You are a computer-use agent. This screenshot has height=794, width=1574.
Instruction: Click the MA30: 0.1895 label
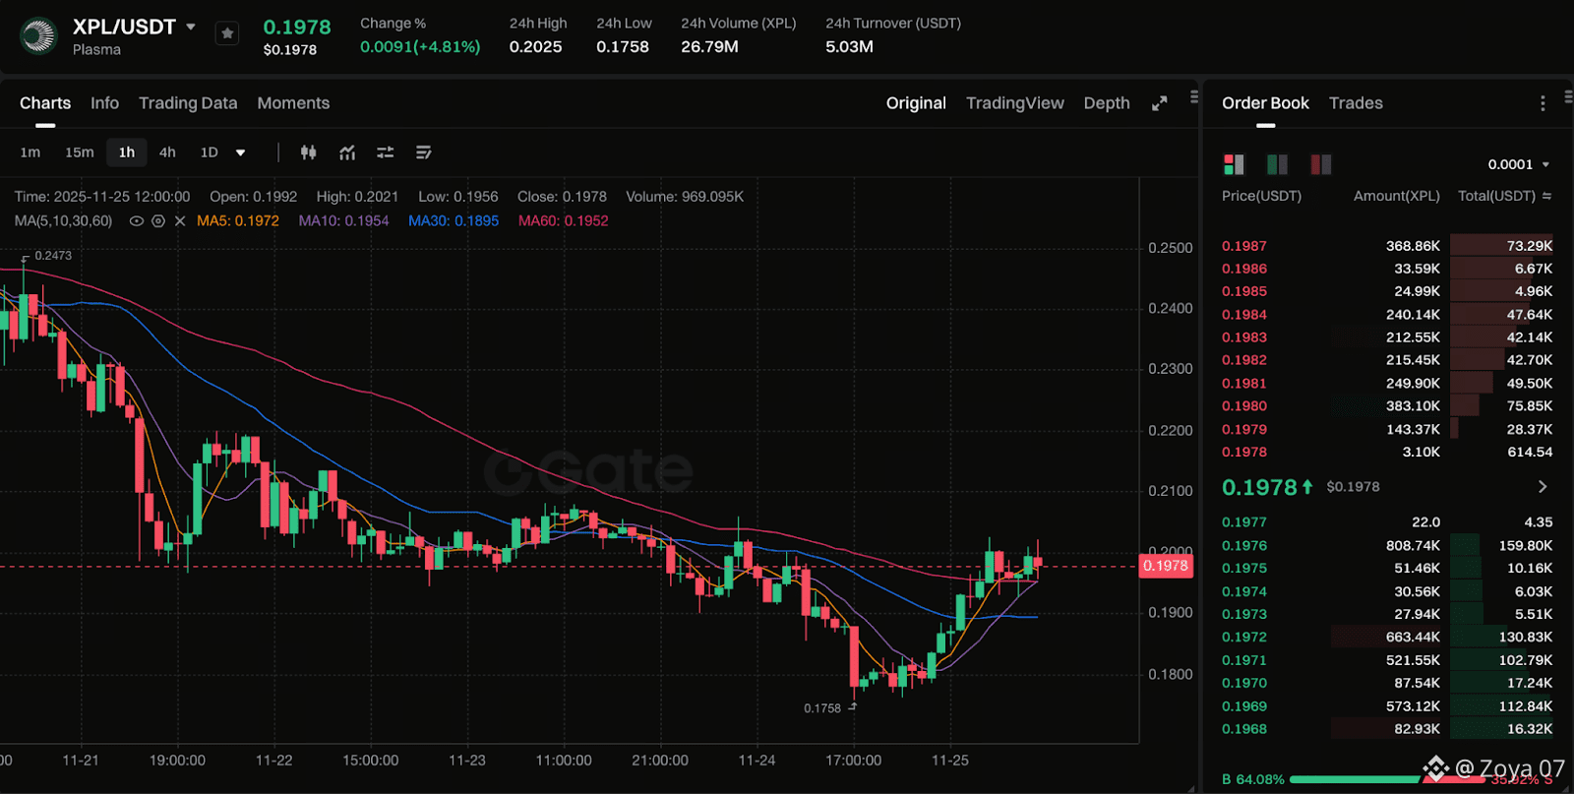[x=454, y=221]
